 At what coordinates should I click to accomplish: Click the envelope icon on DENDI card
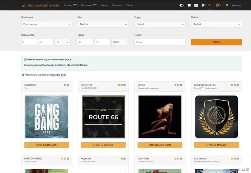click(181, 85)
